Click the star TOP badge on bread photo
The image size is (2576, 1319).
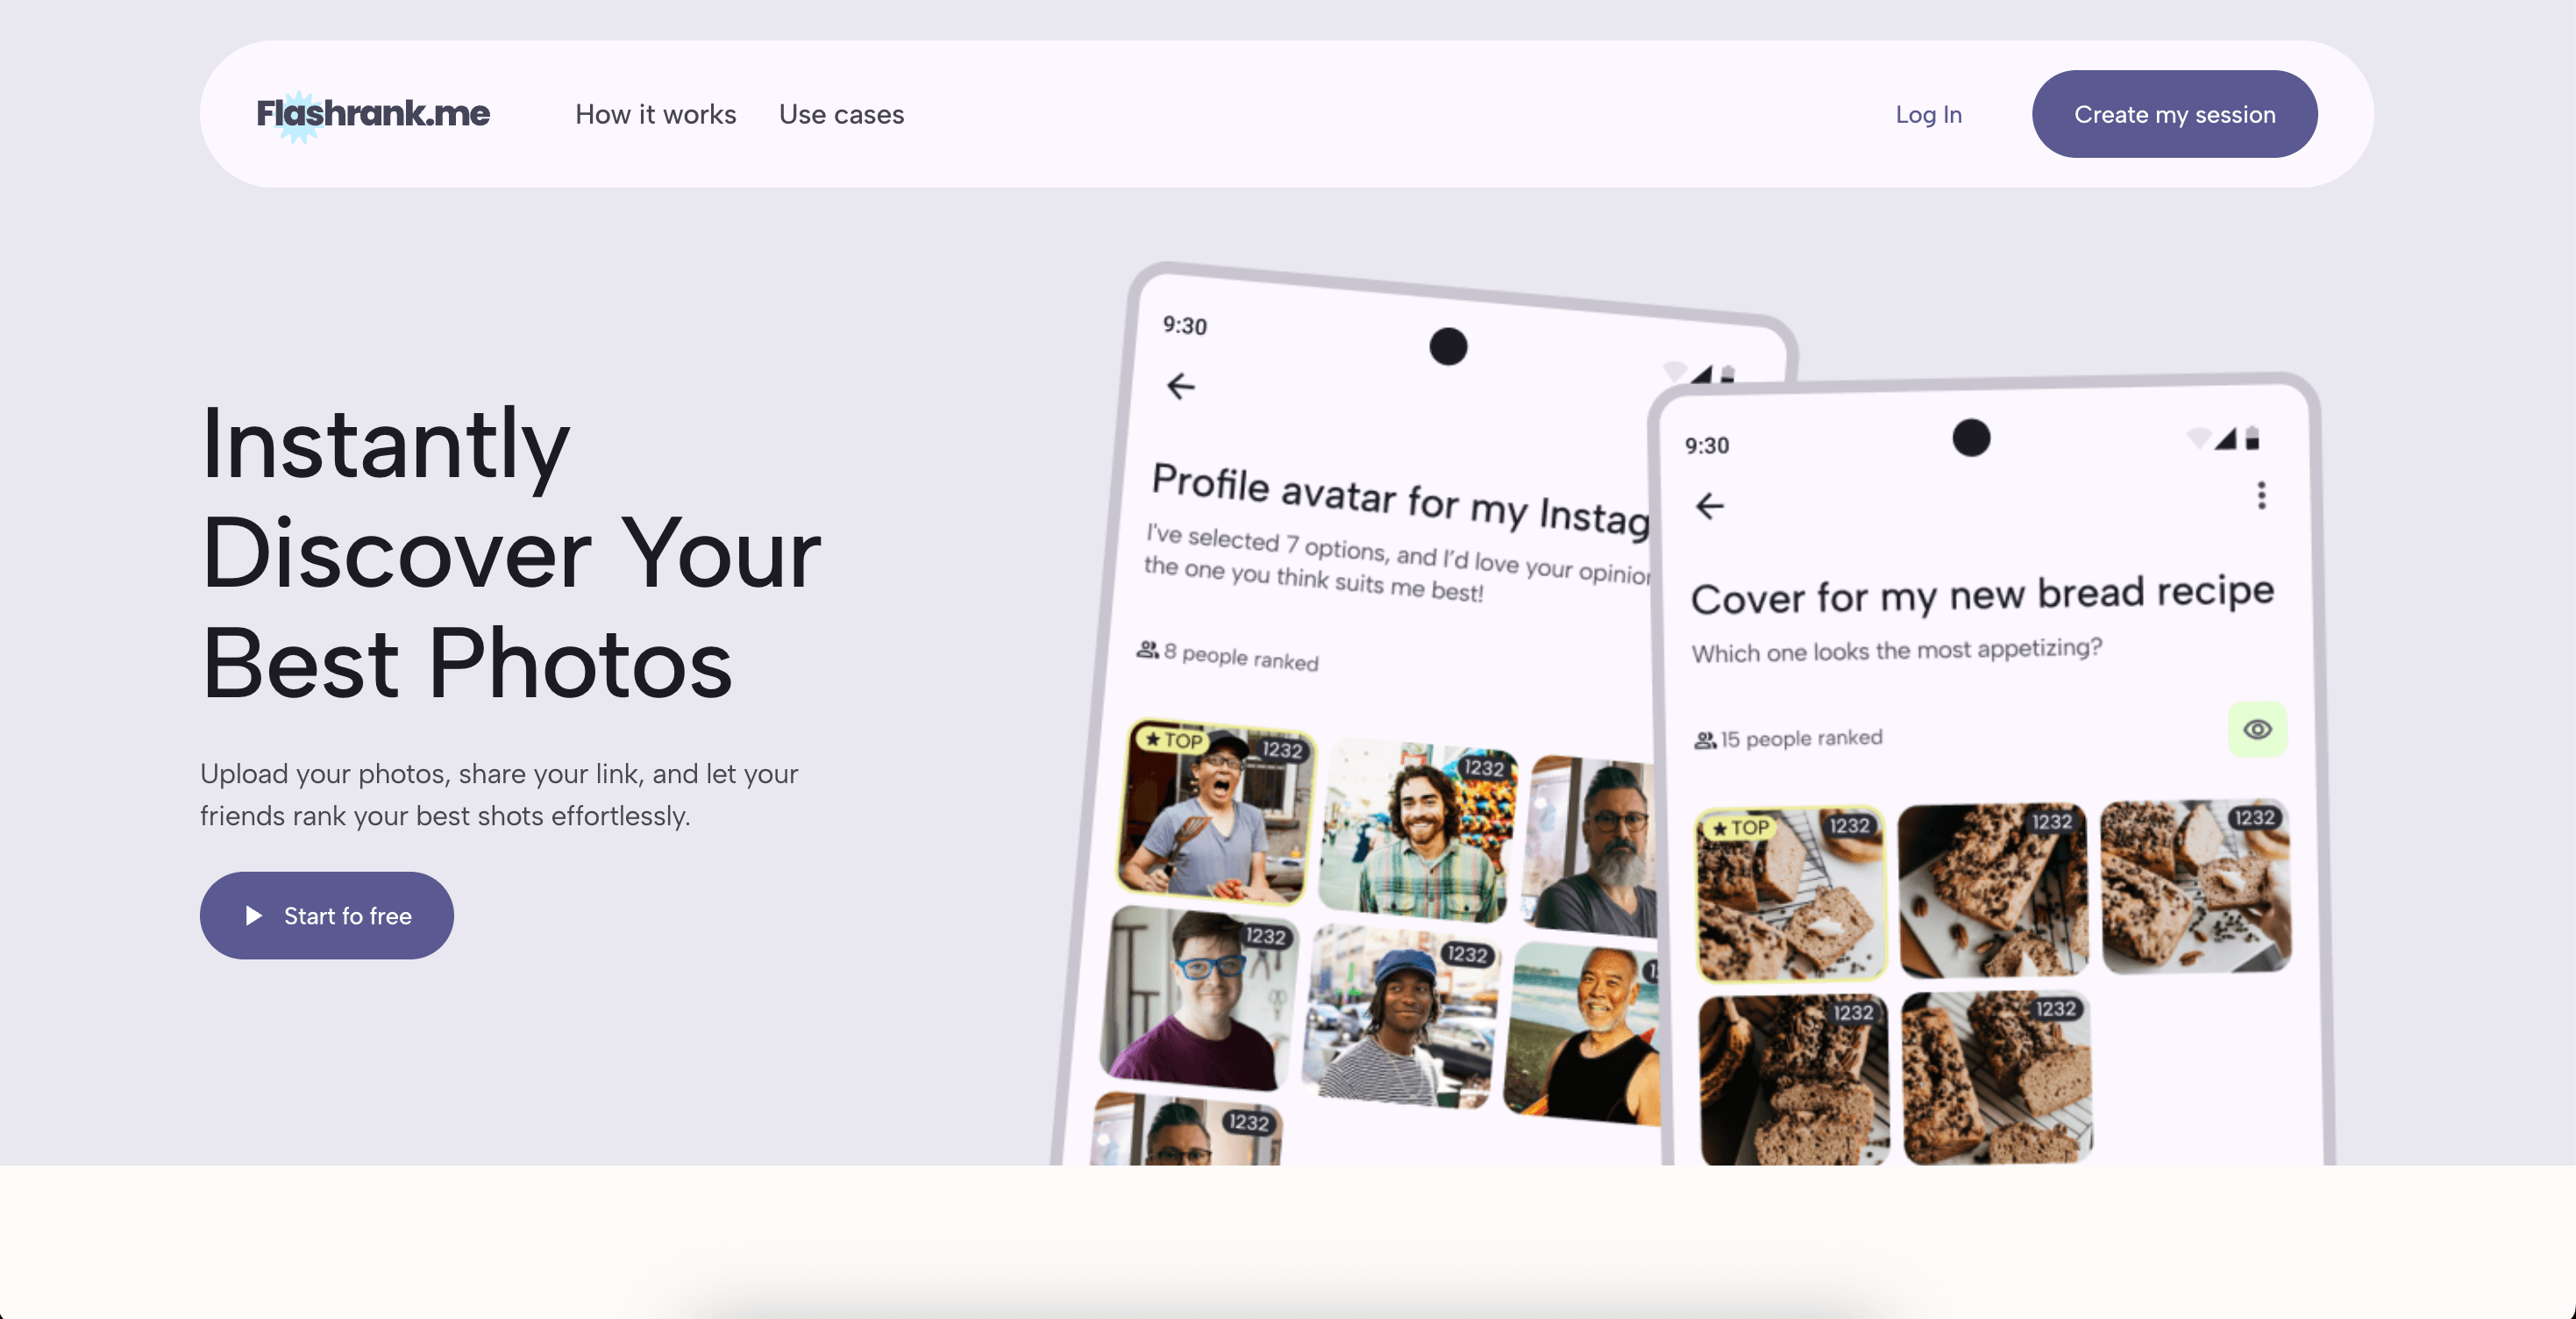pos(1741,828)
